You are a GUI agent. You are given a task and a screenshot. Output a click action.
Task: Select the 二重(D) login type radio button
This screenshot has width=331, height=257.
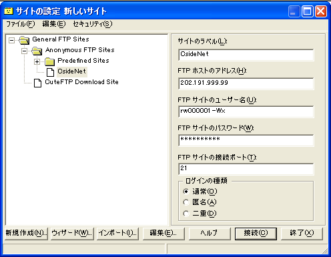(186, 214)
